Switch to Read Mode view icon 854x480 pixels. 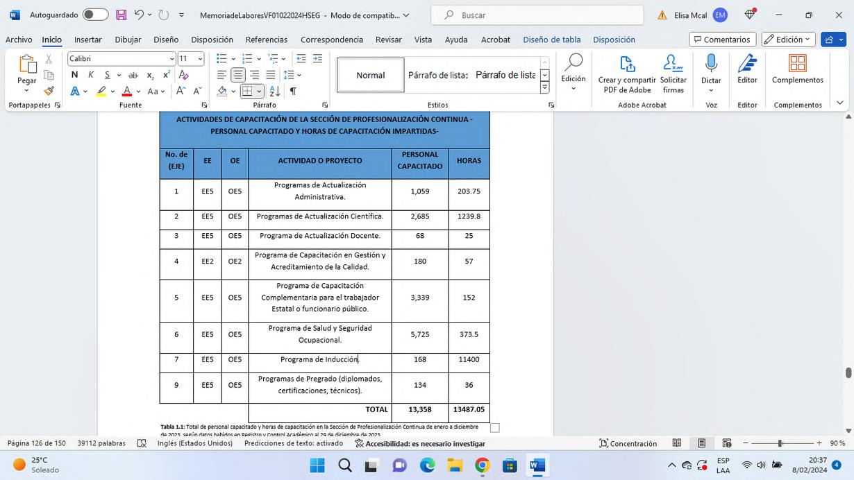tap(677, 443)
